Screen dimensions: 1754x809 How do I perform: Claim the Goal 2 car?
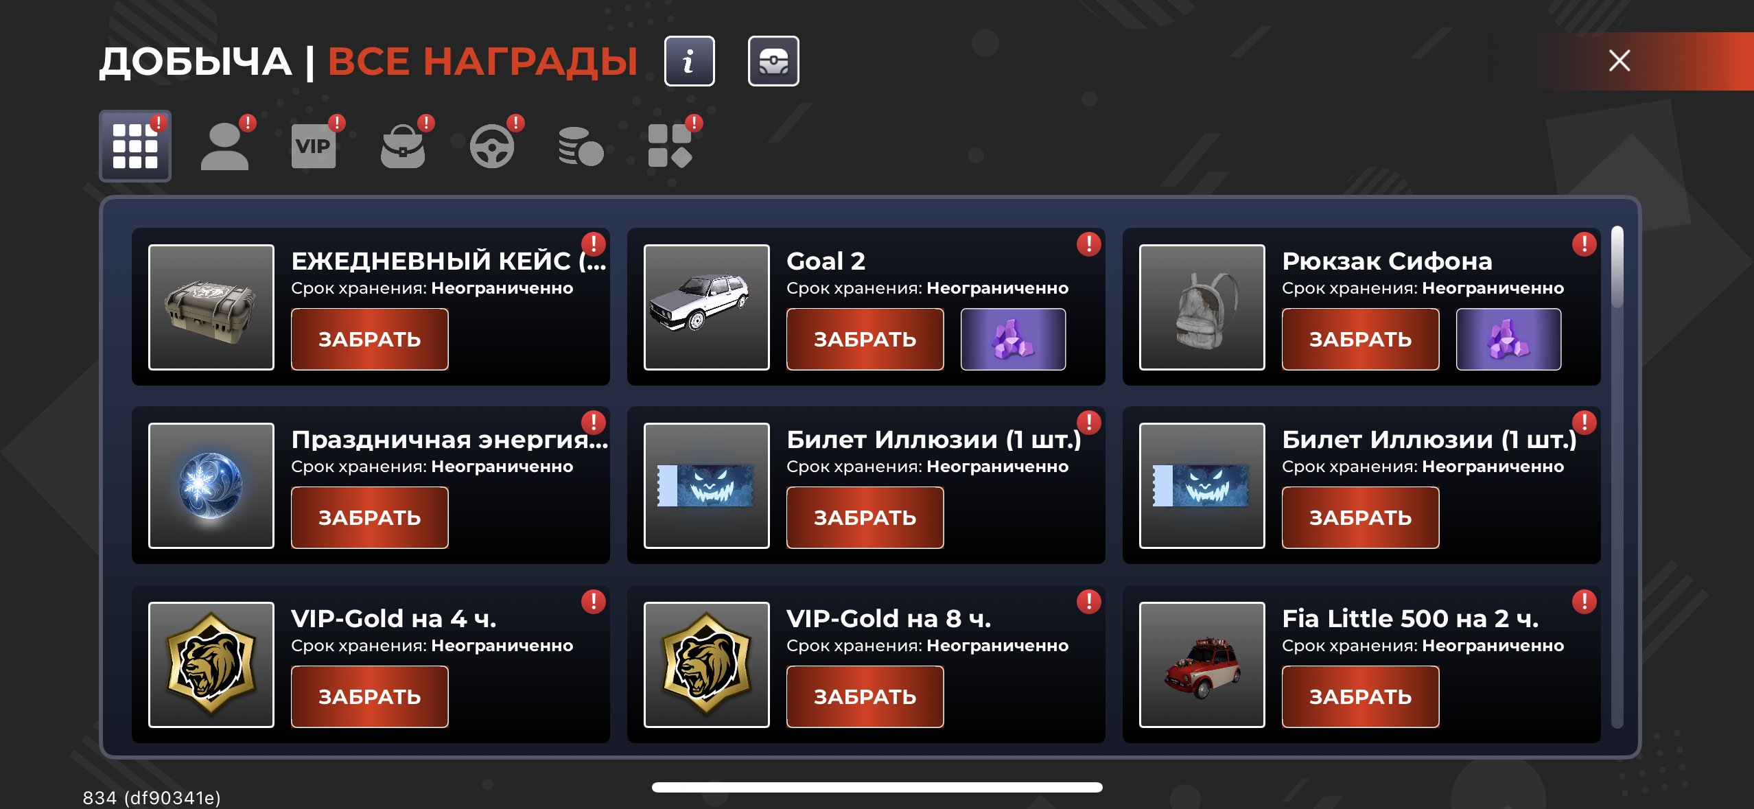pyautogui.click(x=865, y=339)
